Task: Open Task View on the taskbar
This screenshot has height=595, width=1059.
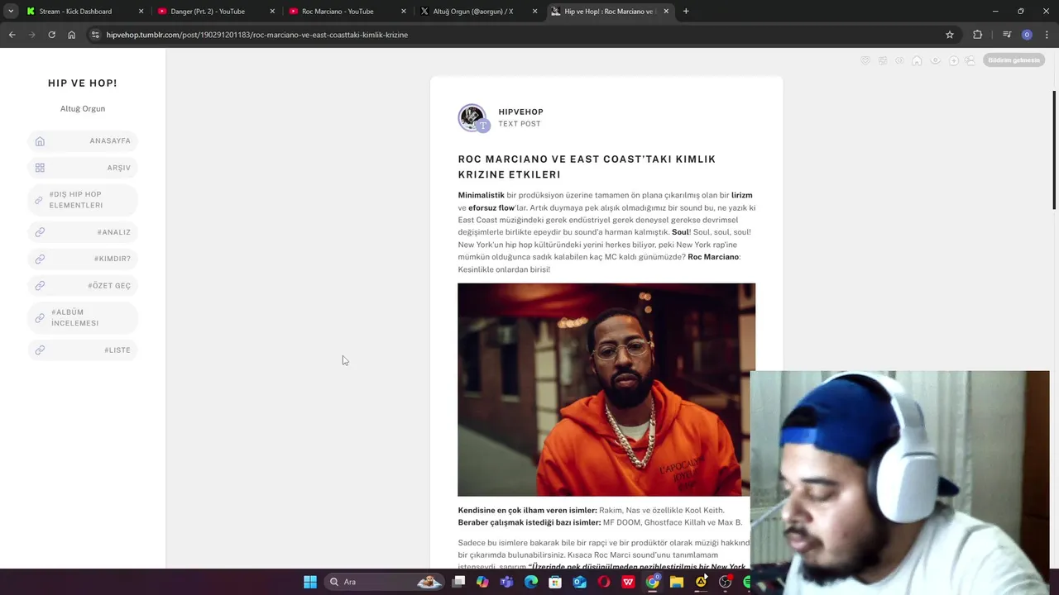Action: (x=459, y=582)
